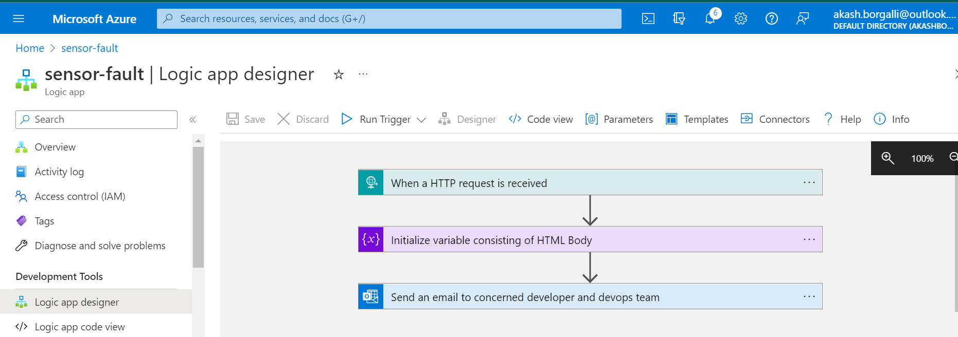This screenshot has height=337, width=958.
Task: Click the 100% zoom level value
Action: (922, 159)
